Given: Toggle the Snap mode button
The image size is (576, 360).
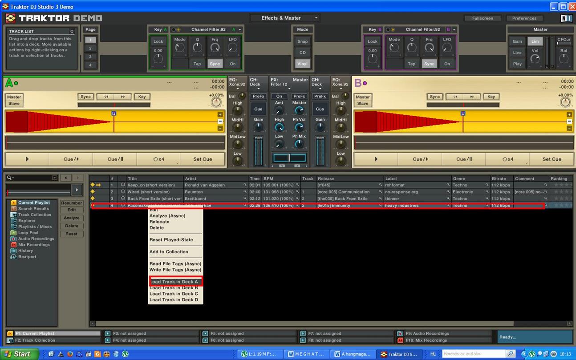Looking at the screenshot, I should (x=302, y=41).
